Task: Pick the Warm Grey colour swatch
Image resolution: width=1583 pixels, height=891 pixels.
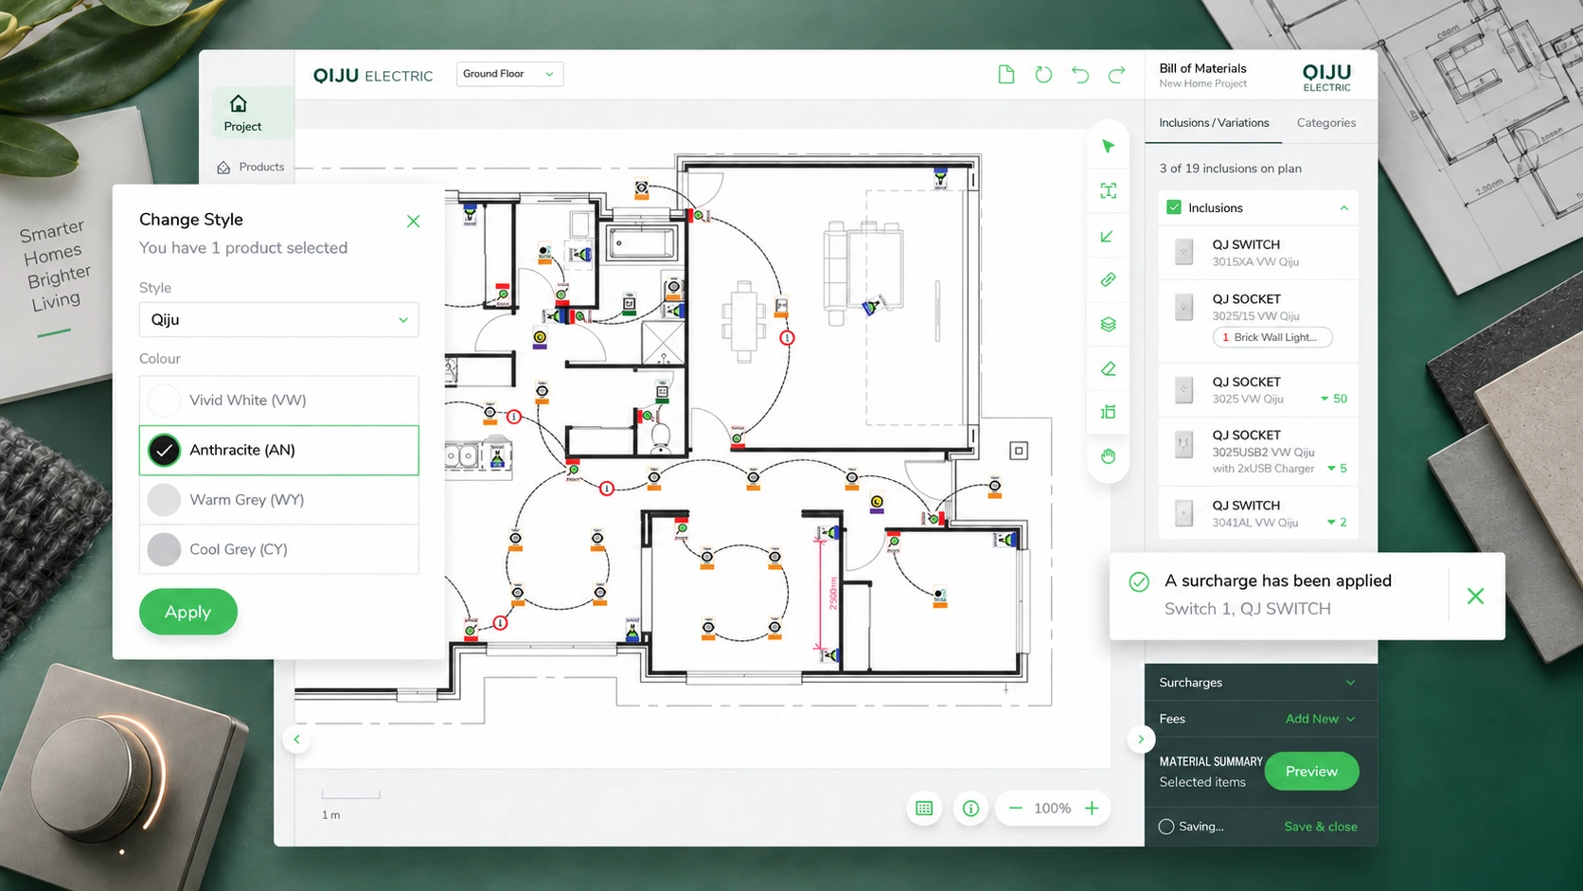Action: (x=164, y=500)
